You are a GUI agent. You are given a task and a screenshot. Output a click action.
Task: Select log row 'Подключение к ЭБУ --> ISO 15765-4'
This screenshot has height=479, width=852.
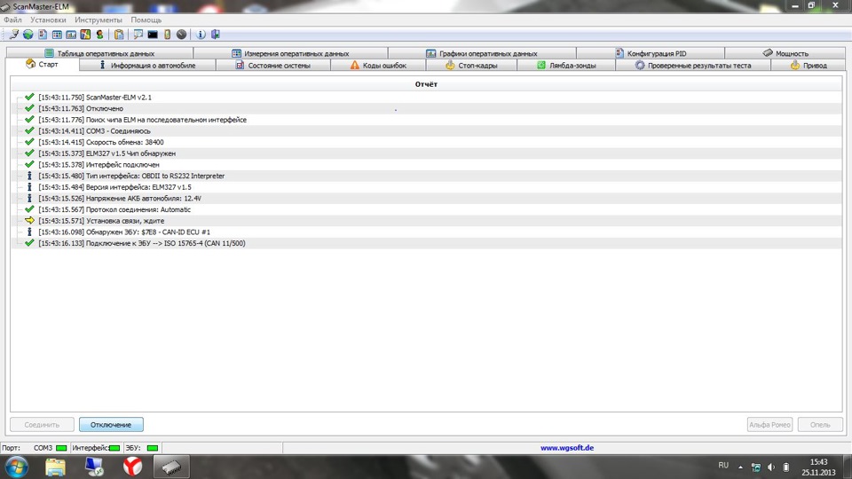pyautogui.click(x=426, y=243)
